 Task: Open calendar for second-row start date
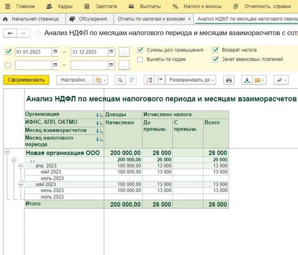tap(55, 65)
